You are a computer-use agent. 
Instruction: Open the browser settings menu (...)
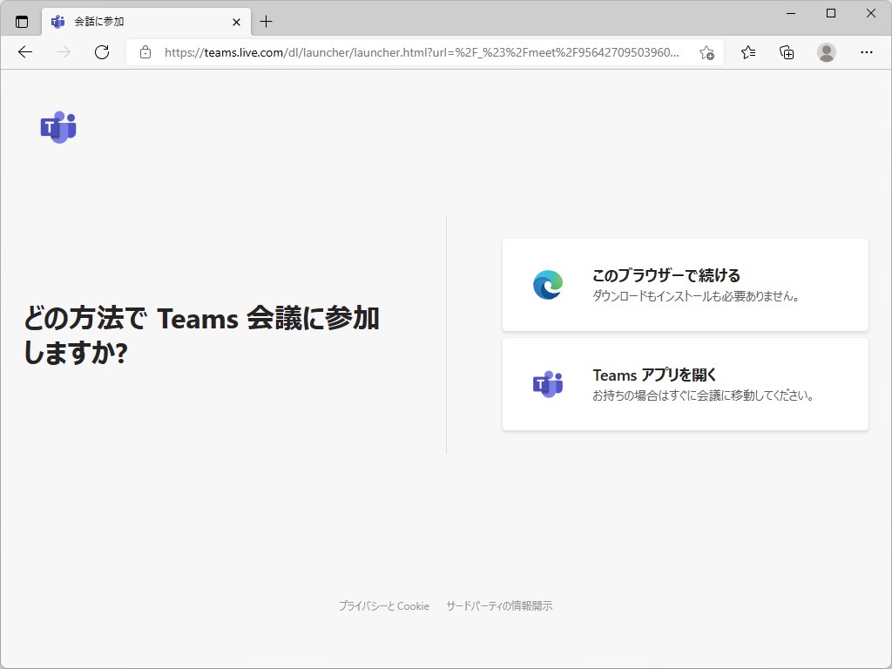[x=867, y=52]
